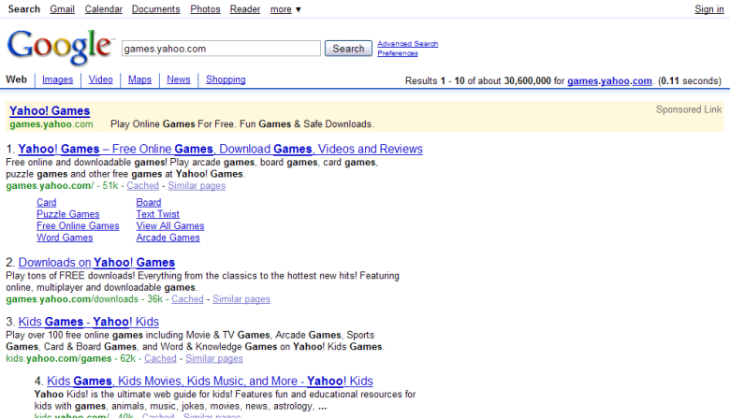Open Gmail from the top bar
730x418 pixels.
click(62, 9)
